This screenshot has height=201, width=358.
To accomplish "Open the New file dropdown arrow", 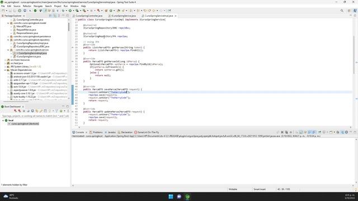I will pos(6,11).
